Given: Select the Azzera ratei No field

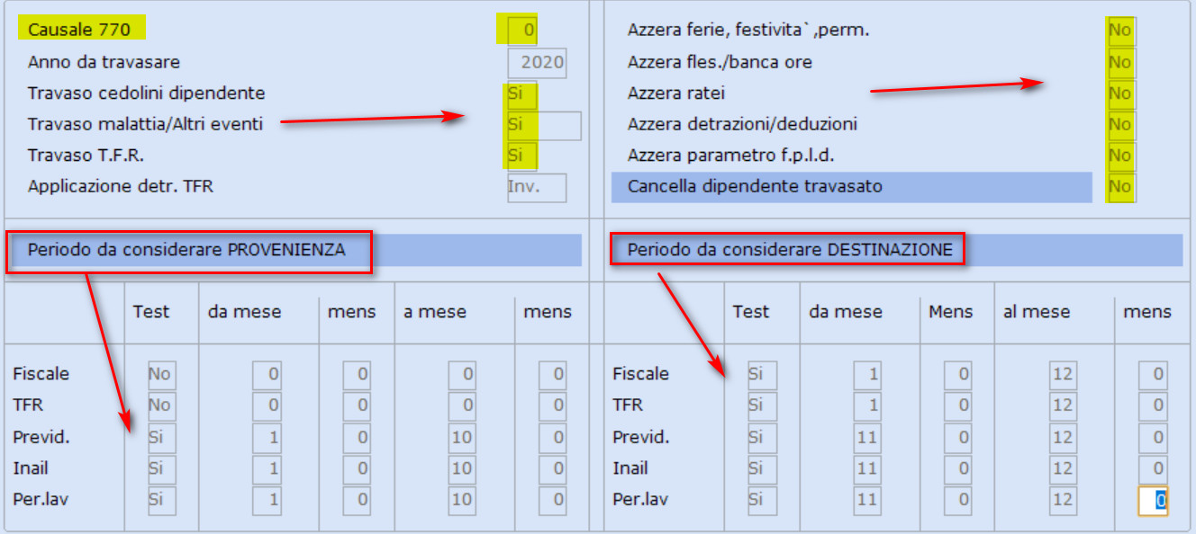Looking at the screenshot, I should [x=1120, y=93].
